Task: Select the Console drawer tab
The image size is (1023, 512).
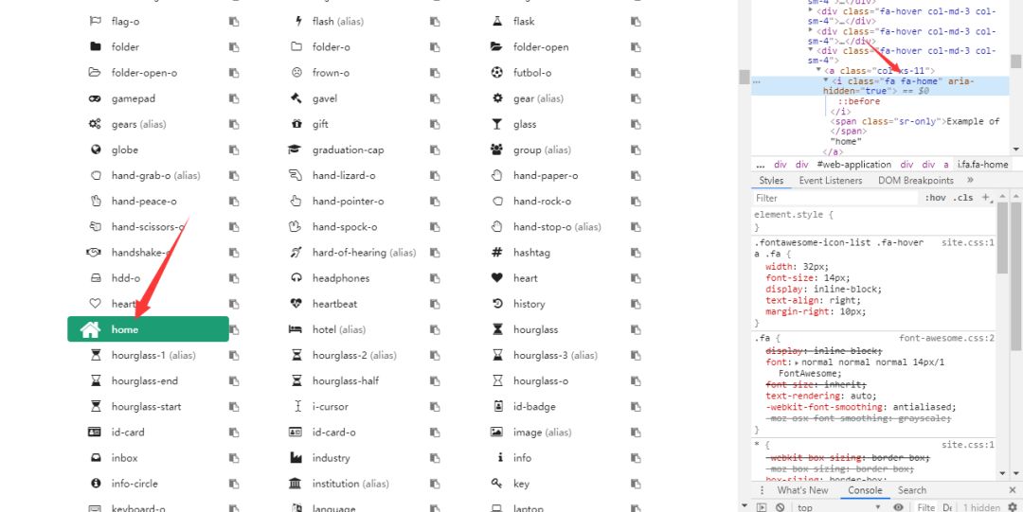Action: click(865, 490)
